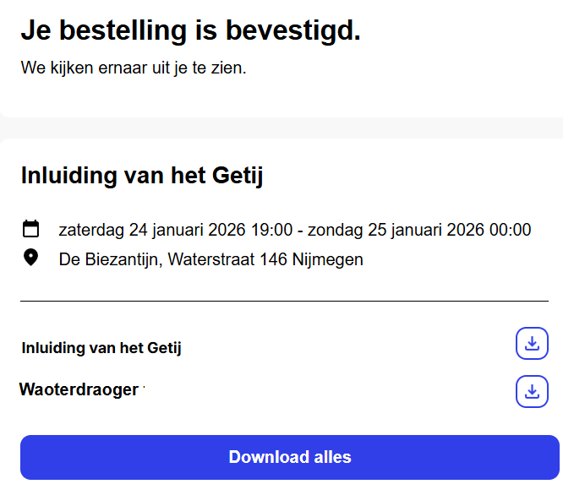
Task: Click the large Inluiding van het Getij heading
Action: click(x=142, y=177)
